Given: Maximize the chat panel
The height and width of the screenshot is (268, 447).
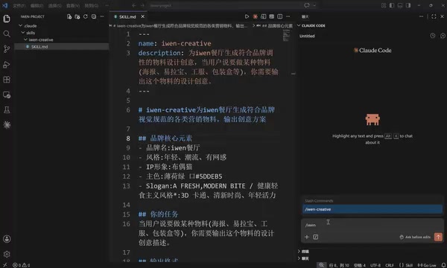Looking at the screenshot, I should point(434,17).
